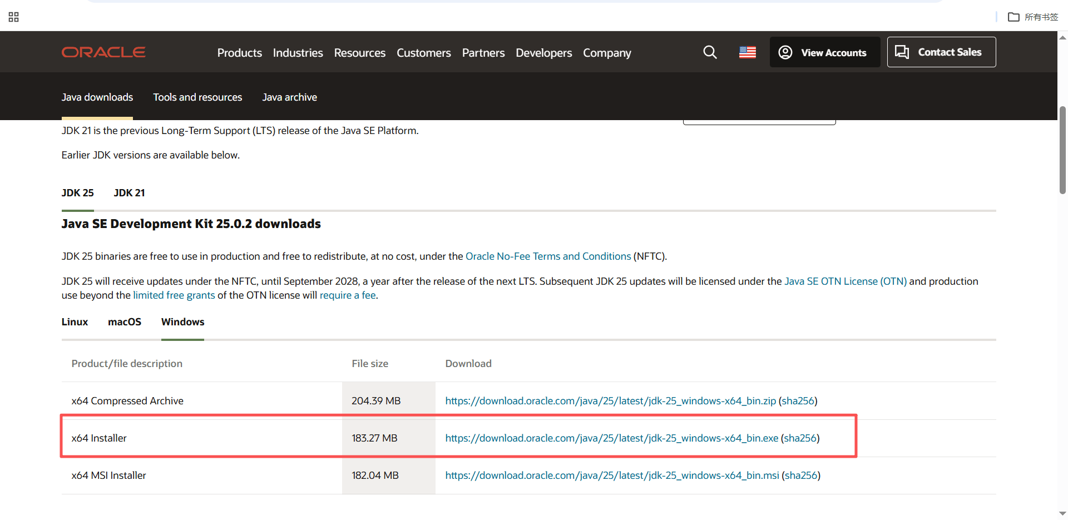Open the site search magnifier icon
Viewport: 1068px width, 520px height.
710,52
